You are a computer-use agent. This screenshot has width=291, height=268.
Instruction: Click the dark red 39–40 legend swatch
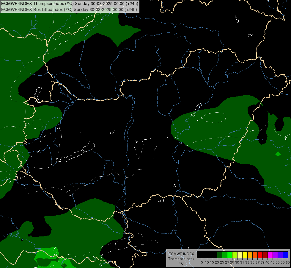click(x=265, y=255)
